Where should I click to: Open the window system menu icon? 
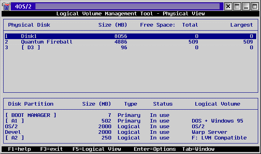point(6,6)
